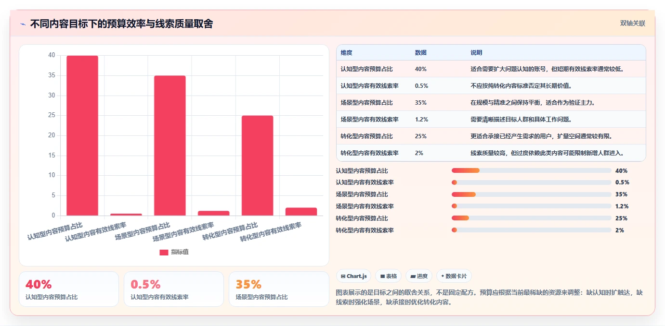Click the 35% 场景型内容预算占比 data card

pos(279,289)
